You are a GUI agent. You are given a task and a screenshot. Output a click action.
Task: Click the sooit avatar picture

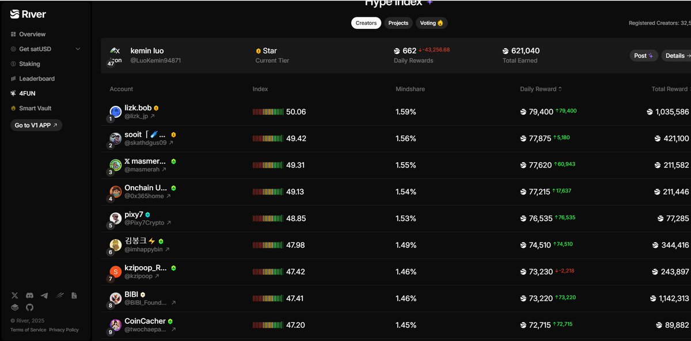pyautogui.click(x=115, y=138)
